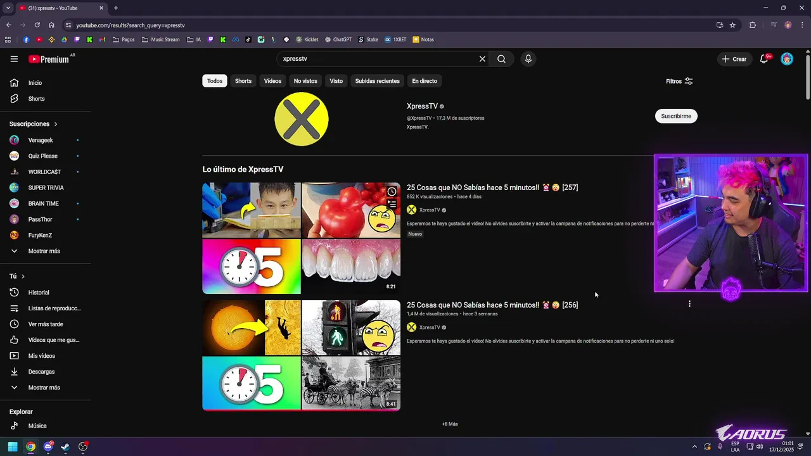Open the Tú section chevron
The image size is (811, 456).
click(x=23, y=276)
